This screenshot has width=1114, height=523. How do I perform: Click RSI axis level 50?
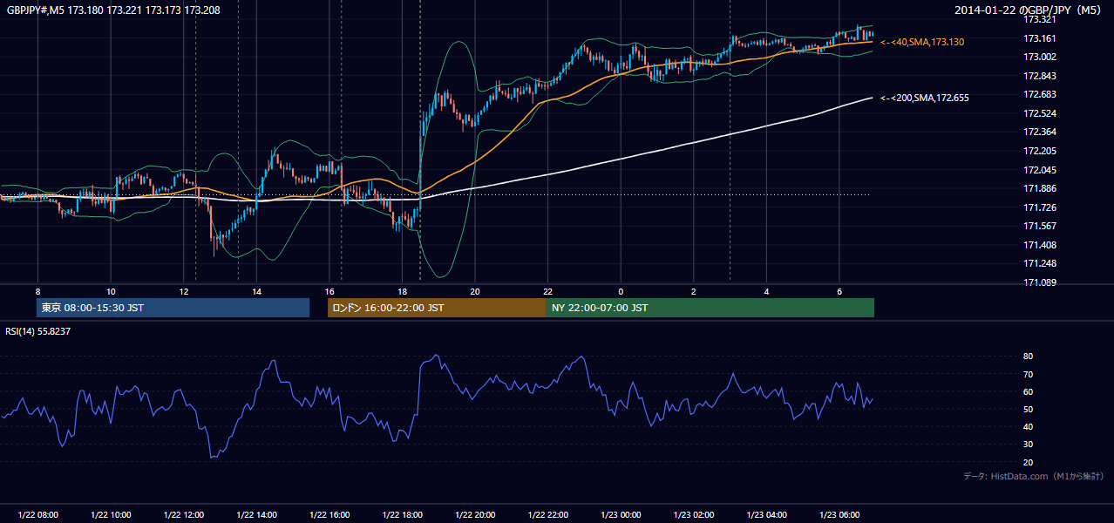(x=1028, y=409)
